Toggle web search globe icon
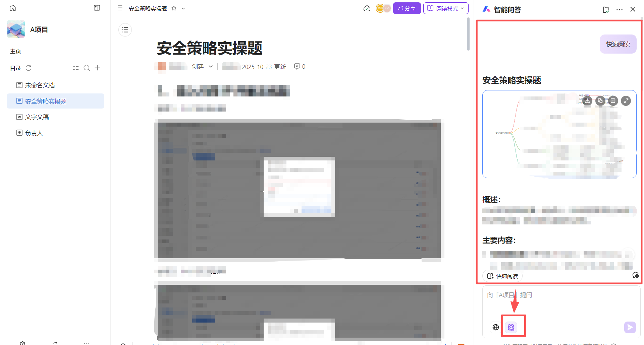The width and height of the screenshot is (644, 345). click(x=496, y=327)
